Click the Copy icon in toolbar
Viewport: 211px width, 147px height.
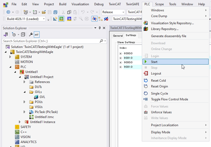tap(69, 12)
